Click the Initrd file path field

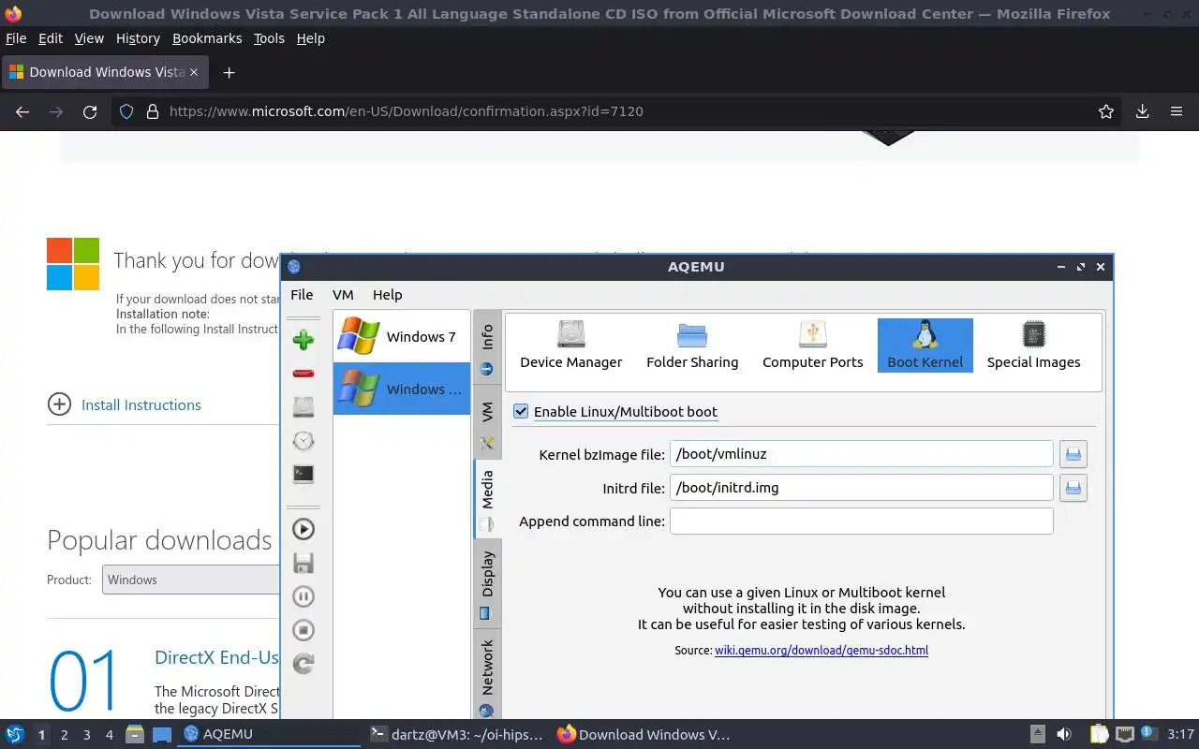(862, 488)
